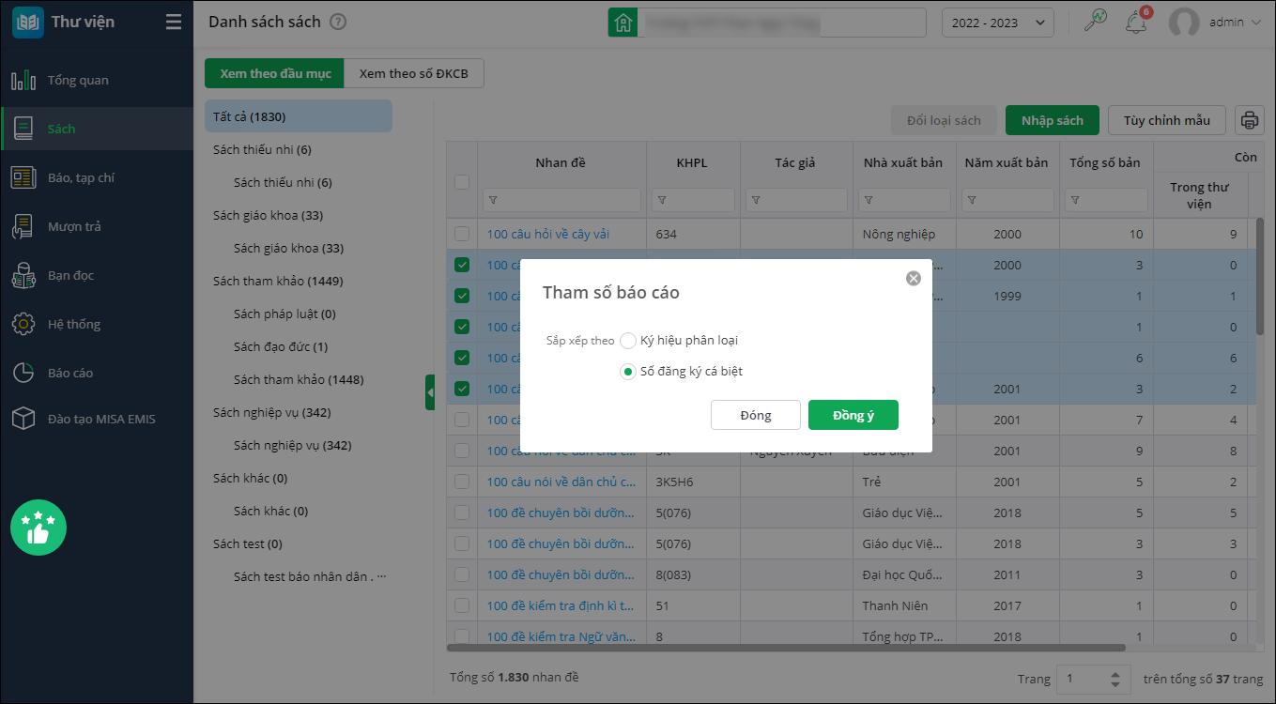Switch to Xem theo số ĐKCB tab
The width and height of the screenshot is (1276, 704).
414,73
